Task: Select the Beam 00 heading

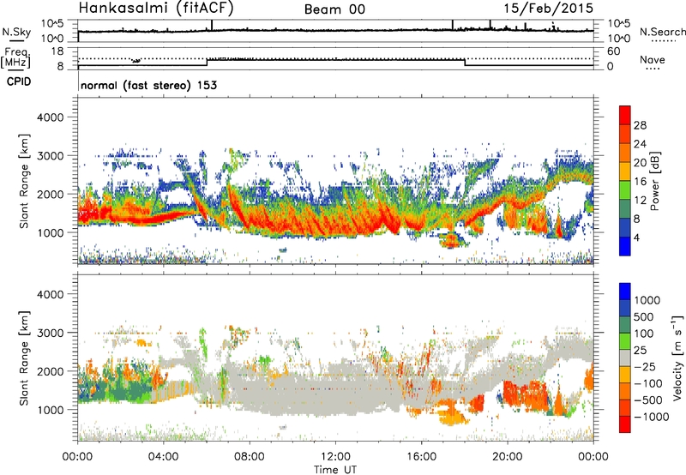Action: (334, 9)
